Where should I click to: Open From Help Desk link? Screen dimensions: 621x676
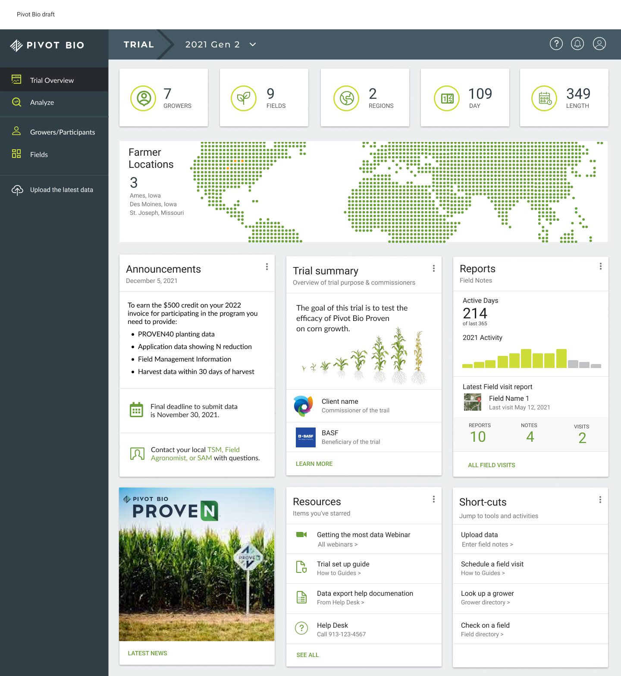(341, 602)
